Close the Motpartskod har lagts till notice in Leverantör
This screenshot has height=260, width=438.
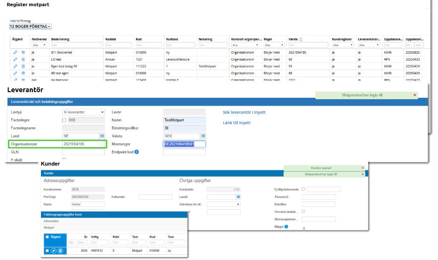coord(415,95)
